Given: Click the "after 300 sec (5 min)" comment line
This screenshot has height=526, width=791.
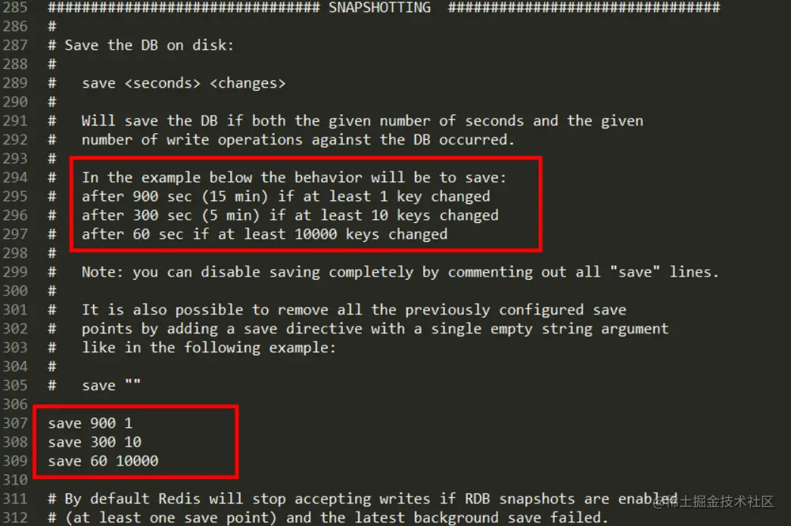Looking at the screenshot, I should point(290,215).
